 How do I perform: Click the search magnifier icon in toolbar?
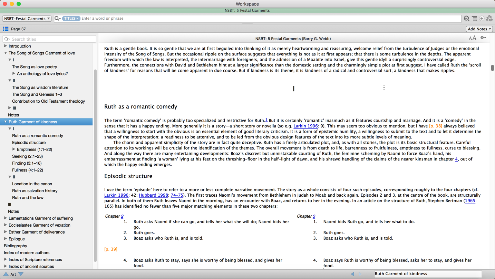[57, 19]
